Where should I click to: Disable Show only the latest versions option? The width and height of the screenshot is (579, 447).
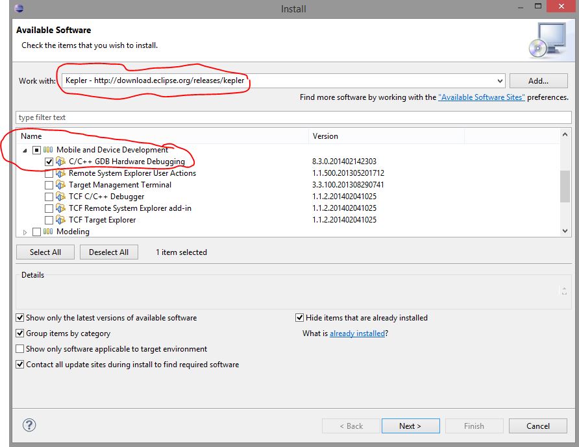20,317
